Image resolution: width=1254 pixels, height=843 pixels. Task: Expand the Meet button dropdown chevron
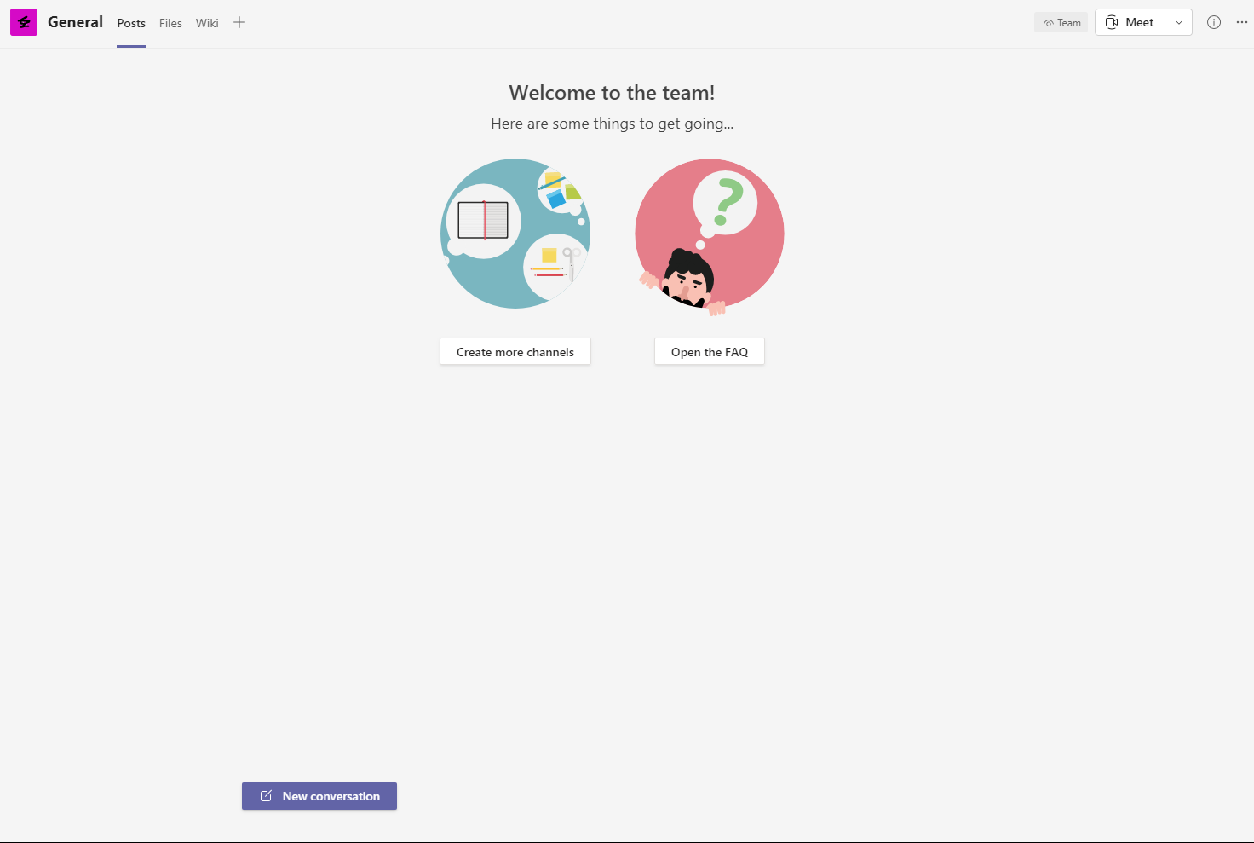point(1178,22)
